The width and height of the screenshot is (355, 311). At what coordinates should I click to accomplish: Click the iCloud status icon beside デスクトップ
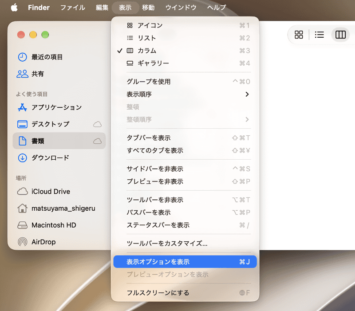[97, 124]
